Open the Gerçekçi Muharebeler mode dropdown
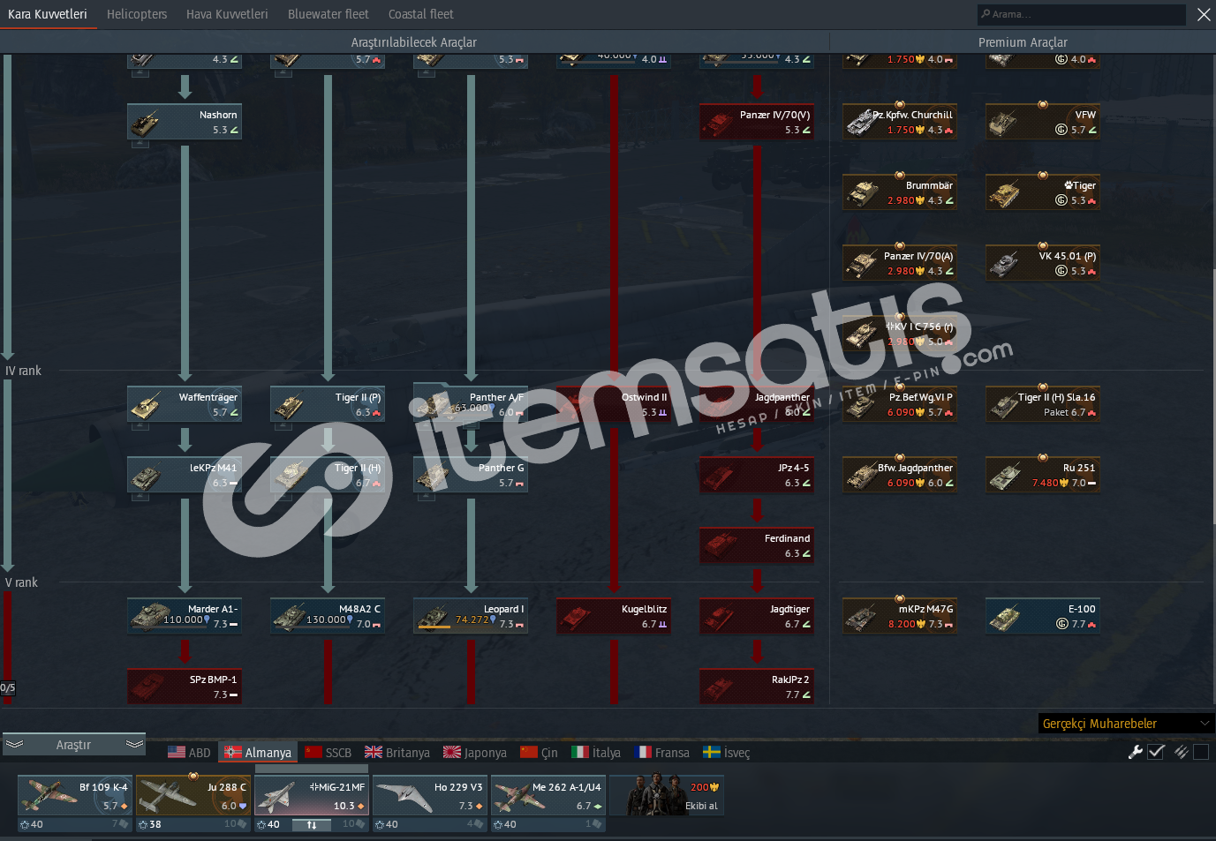The width and height of the screenshot is (1216, 841). 1126,724
